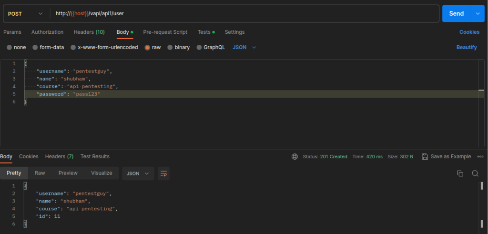Open the Pre-request Script tab
This screenshot has height=234, width=488.
coord(165,32)
